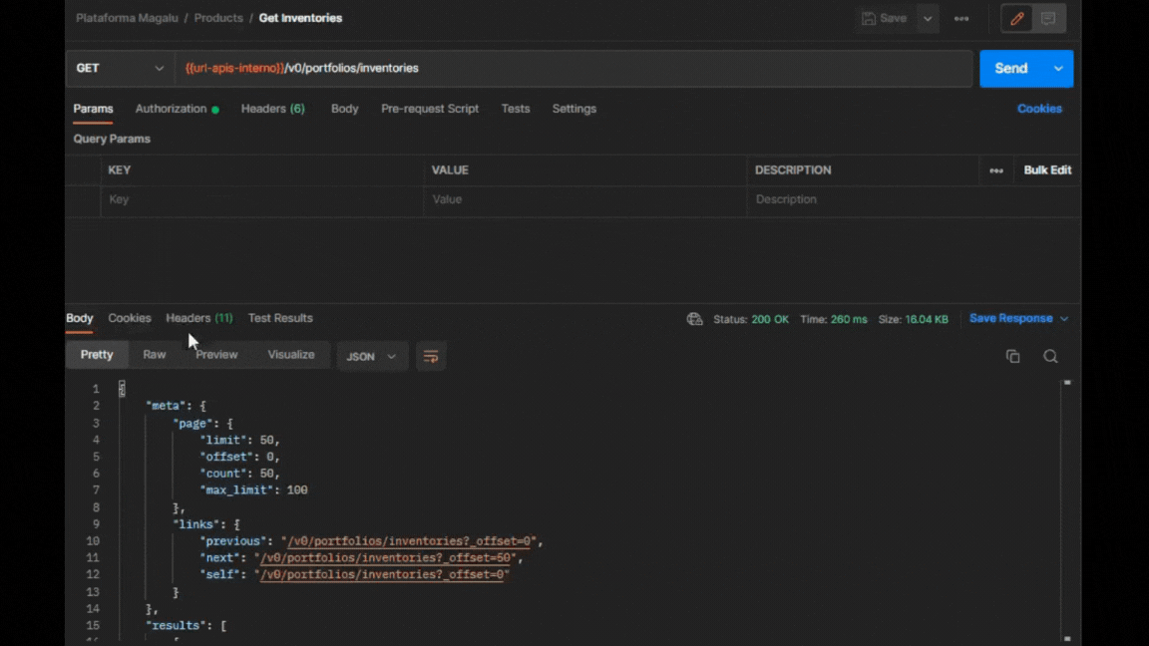Follow the previous inventories offset=0 link
Viewport: 1149px width, 646px height.
coord(409,541)
